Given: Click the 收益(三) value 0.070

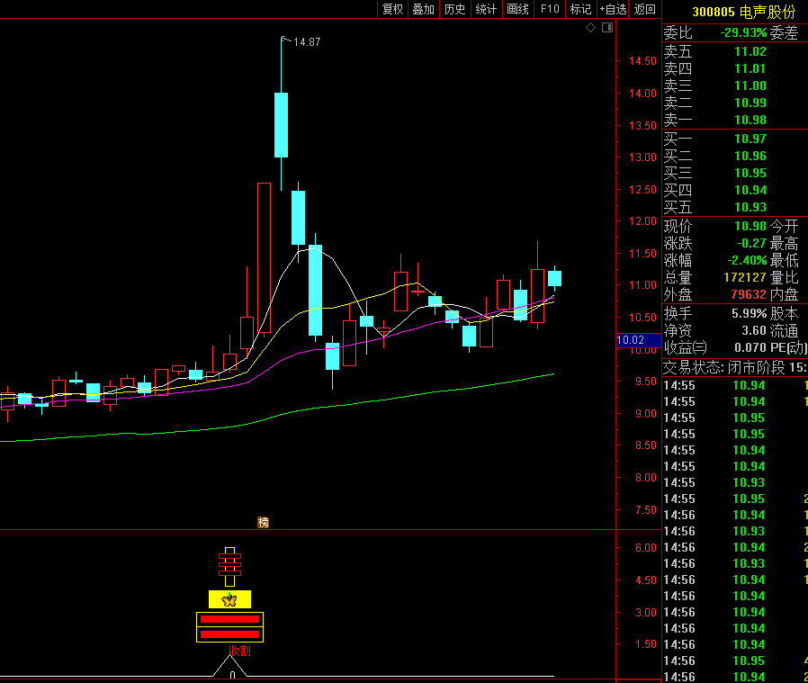Looking at the screenshot, I should [x=750, y=347].
